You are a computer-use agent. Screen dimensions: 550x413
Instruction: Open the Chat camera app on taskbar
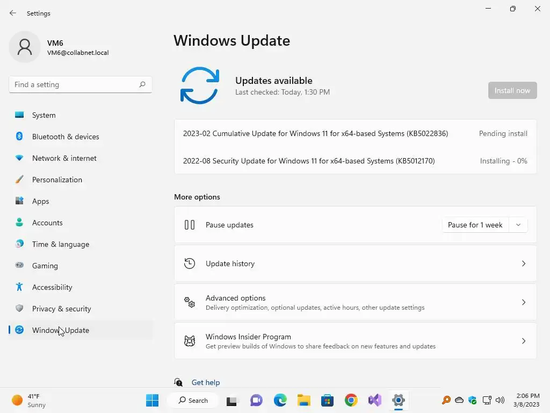pyautogui.click(x=256, y=400)
